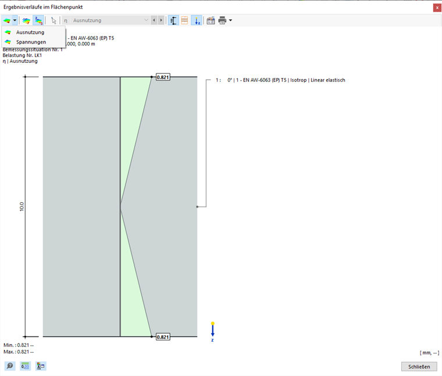Activate the point selection cursor tool
Viewport: 442px width, 376px height.
[54, 20]
